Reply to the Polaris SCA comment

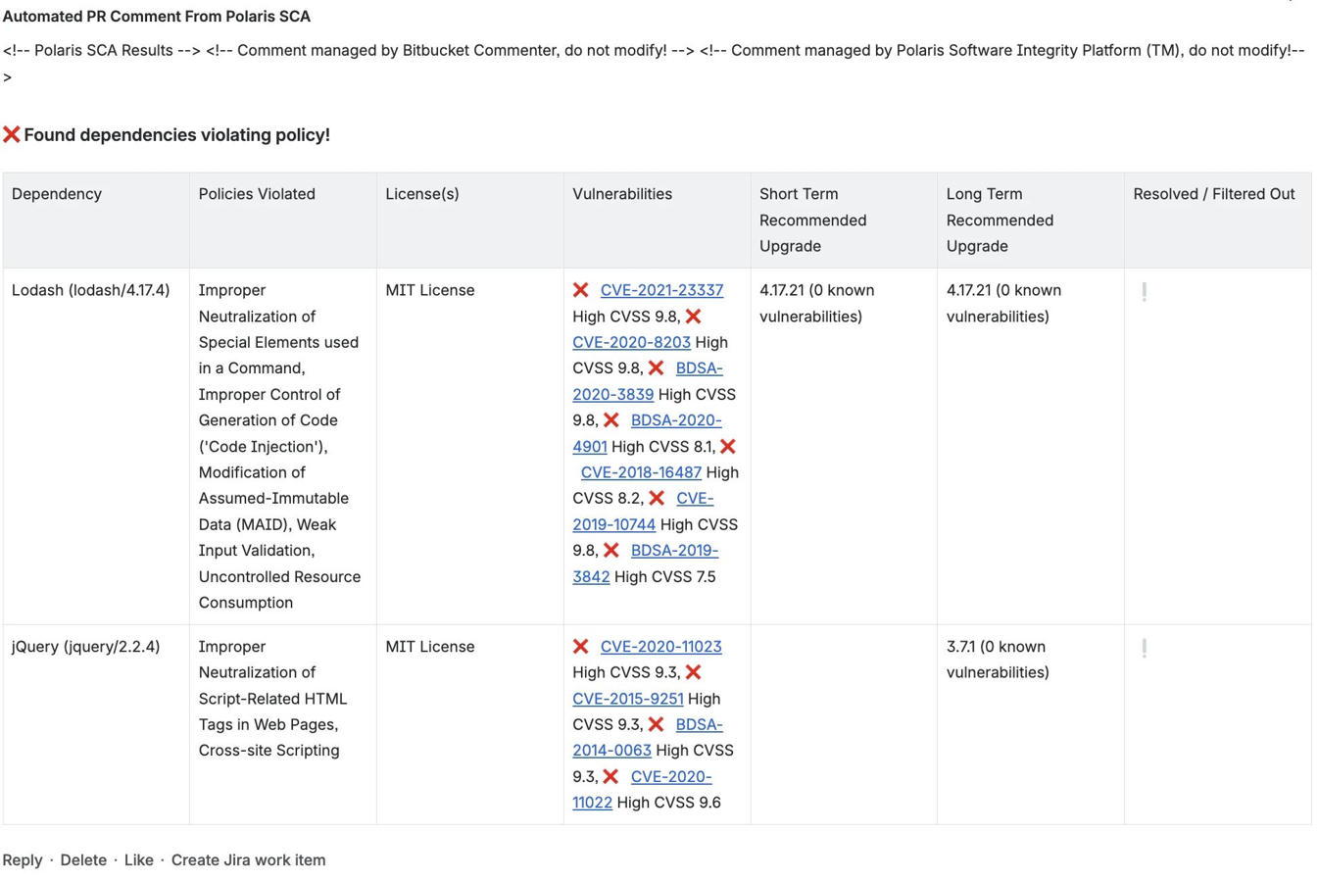pyautogui.click(x=23, y=859)
